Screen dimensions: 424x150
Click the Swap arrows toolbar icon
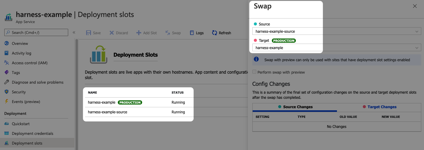168,33
